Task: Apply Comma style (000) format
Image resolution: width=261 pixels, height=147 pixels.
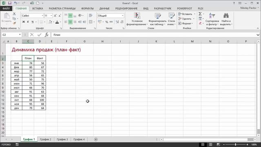Action: click(111, 22)
